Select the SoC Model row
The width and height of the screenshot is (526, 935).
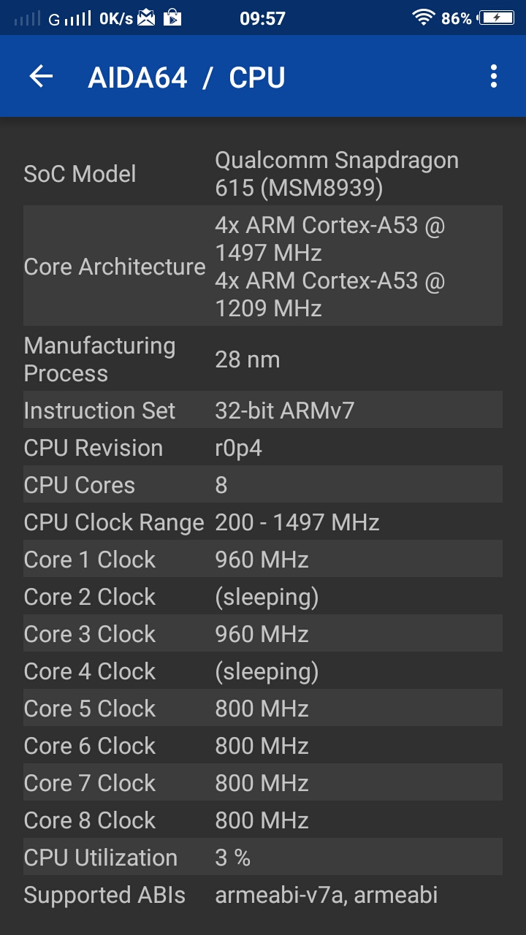tap(263, 174)
